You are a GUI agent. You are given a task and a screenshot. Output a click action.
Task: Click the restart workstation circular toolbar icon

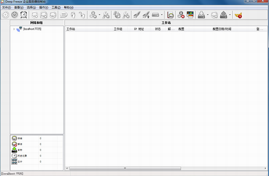point(6,15)
